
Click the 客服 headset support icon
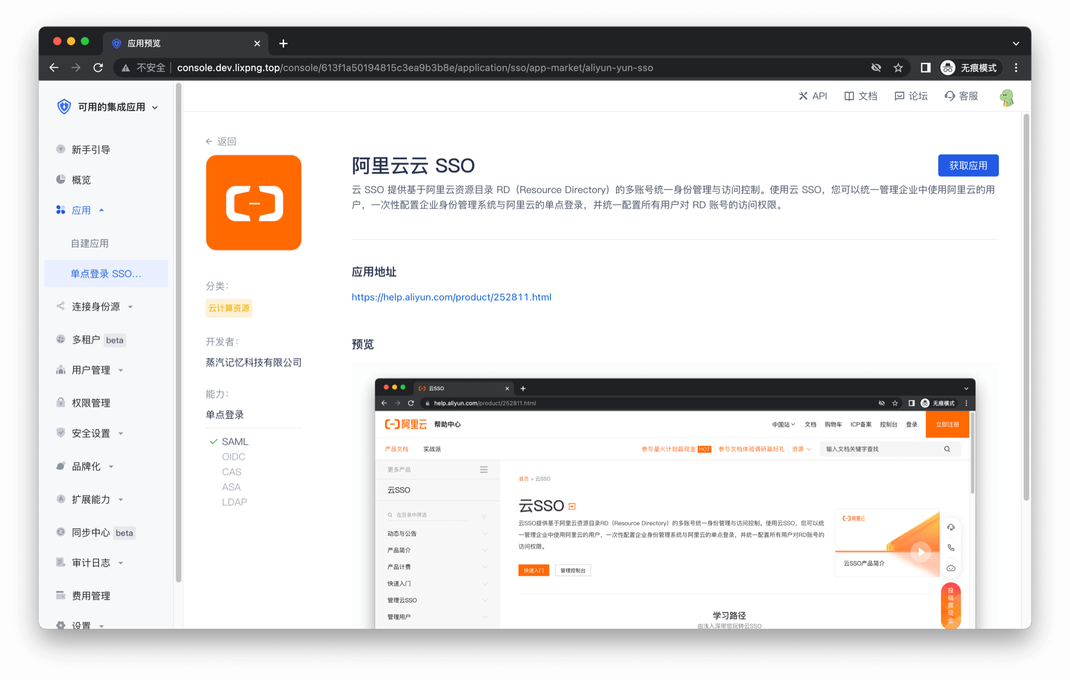tap(950, 96)
